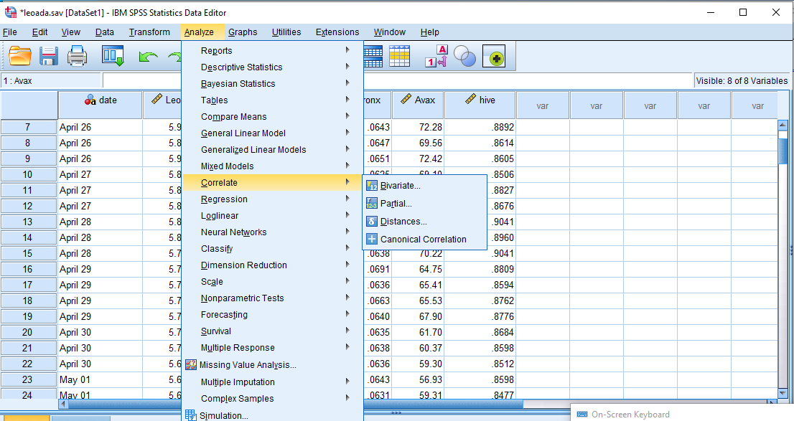Click the vertical scrollbar down arrow

click(x=783, y=393)
